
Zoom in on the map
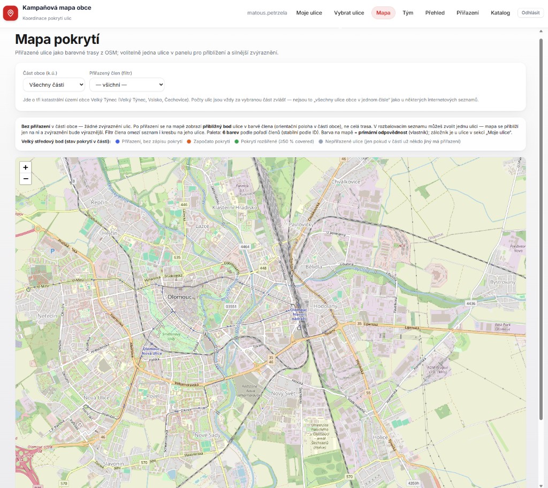[25, 167]
